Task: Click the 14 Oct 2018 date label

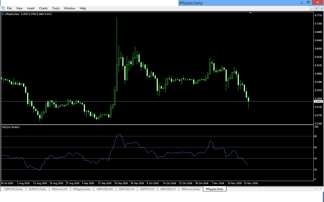Action: [170, 183]
